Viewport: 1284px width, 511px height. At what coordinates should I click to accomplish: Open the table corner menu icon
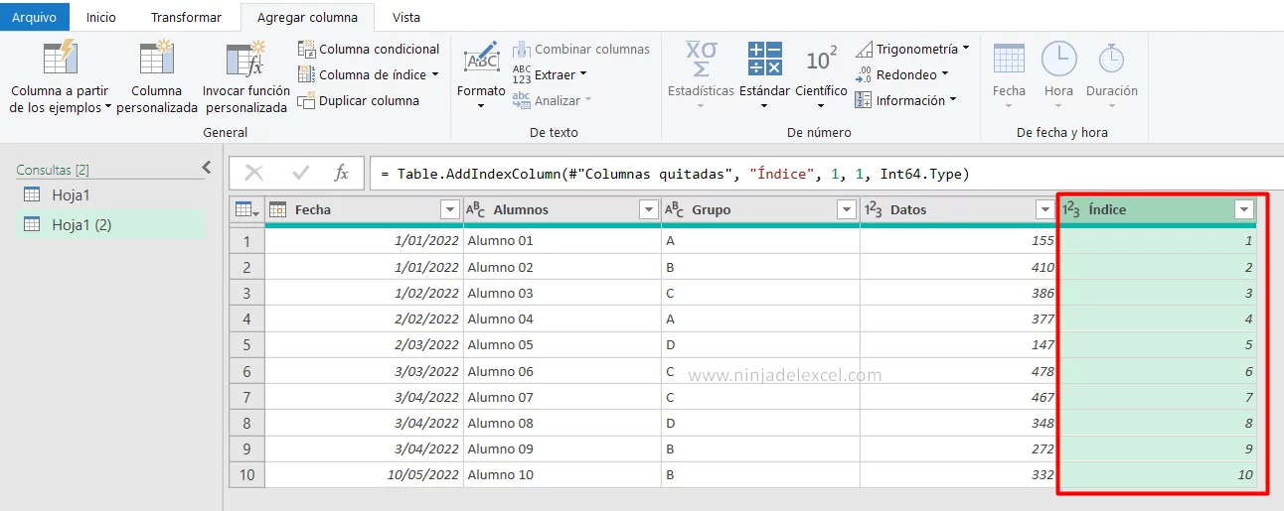coord(246,209)
